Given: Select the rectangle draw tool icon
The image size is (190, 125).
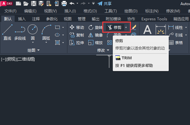Looking at the screenshot, I should 58,27.
